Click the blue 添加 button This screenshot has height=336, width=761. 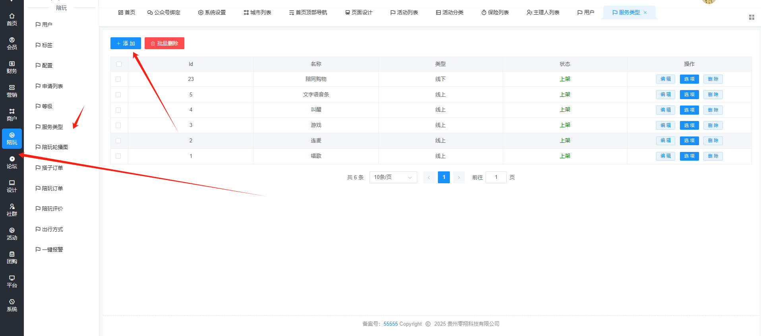(126, 43)
